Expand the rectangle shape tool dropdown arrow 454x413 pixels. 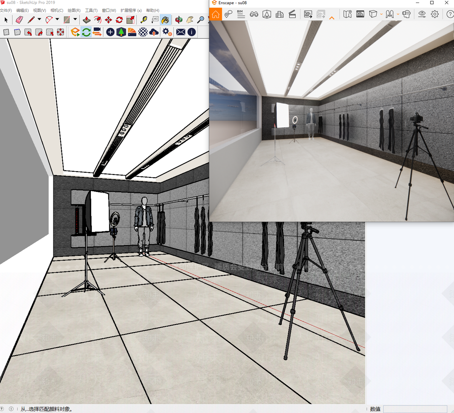[75, 19]
